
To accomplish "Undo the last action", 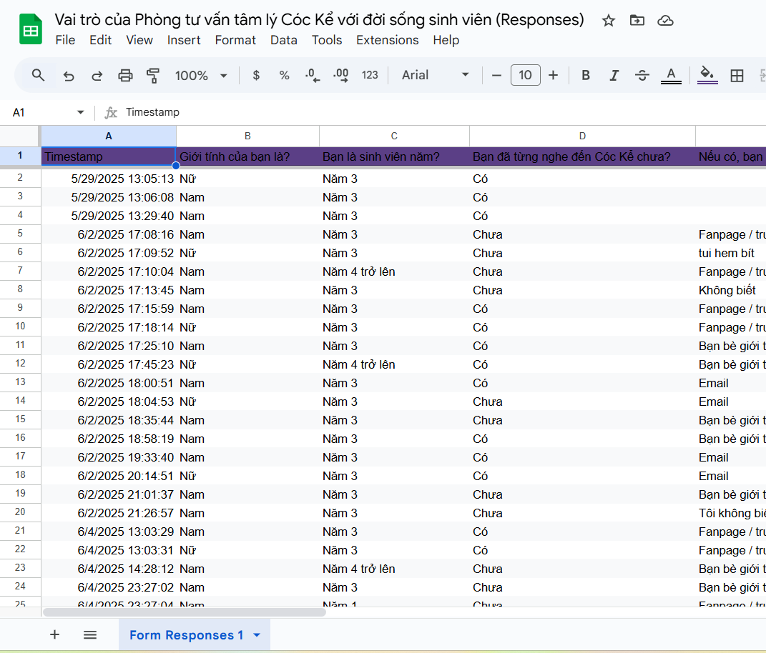I will click(69, 75).
